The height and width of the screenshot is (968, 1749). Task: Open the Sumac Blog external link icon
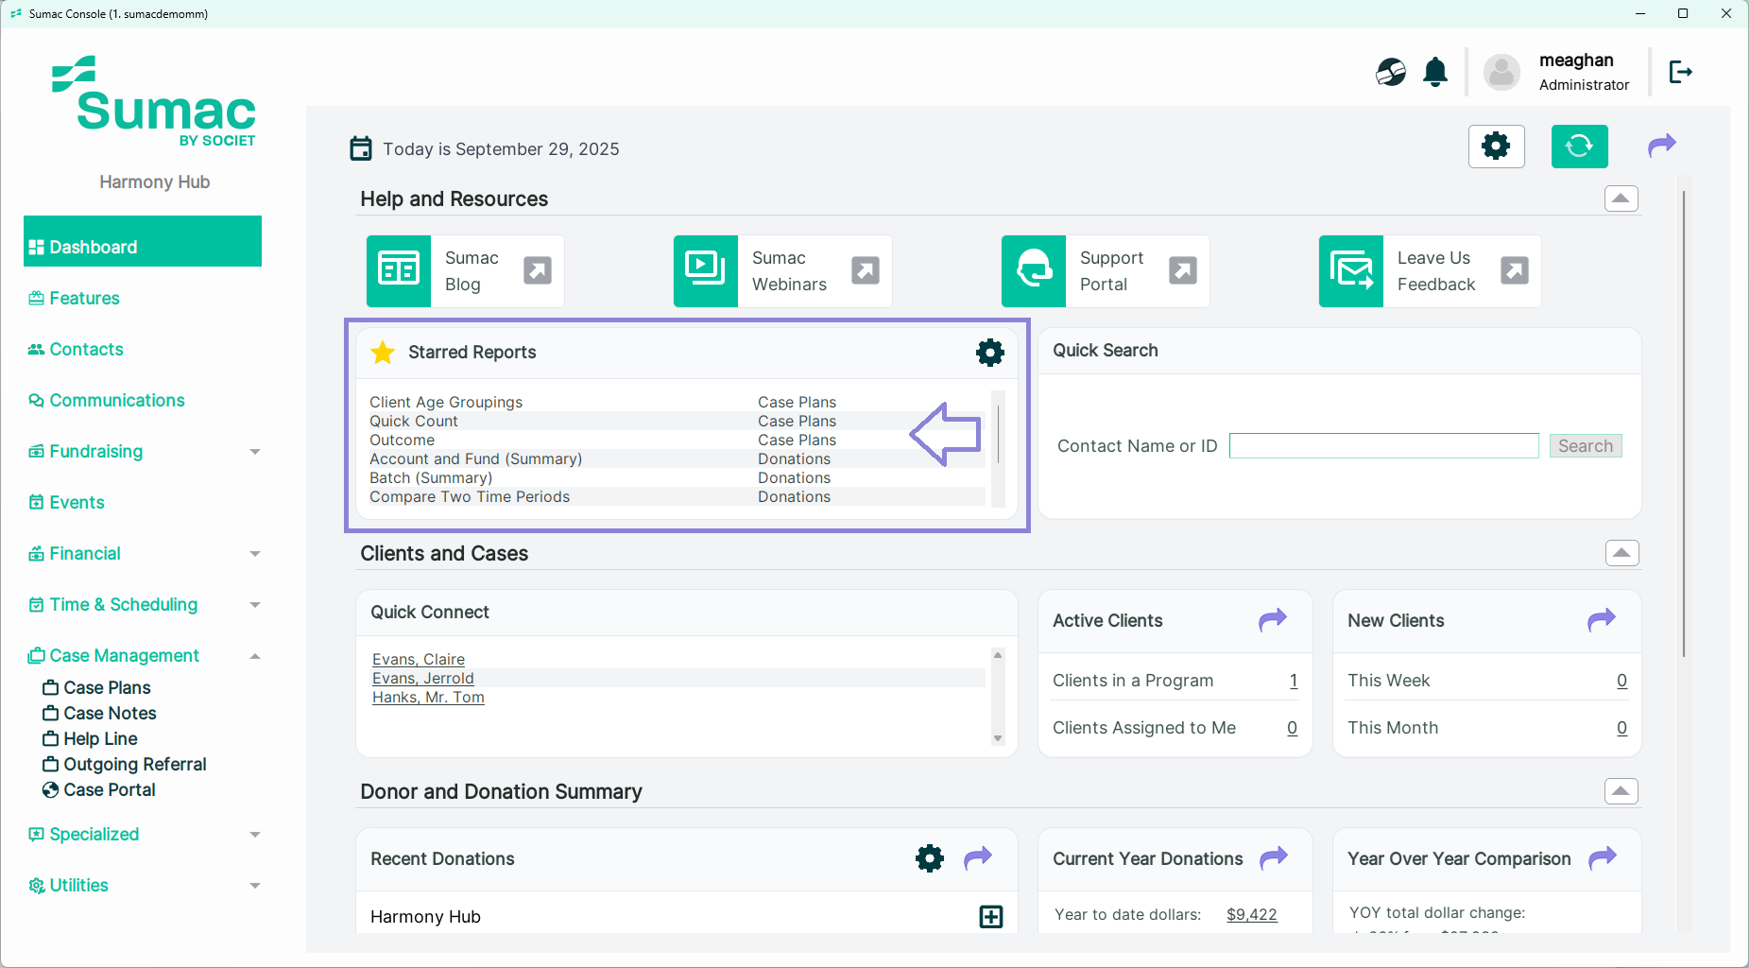538,271
